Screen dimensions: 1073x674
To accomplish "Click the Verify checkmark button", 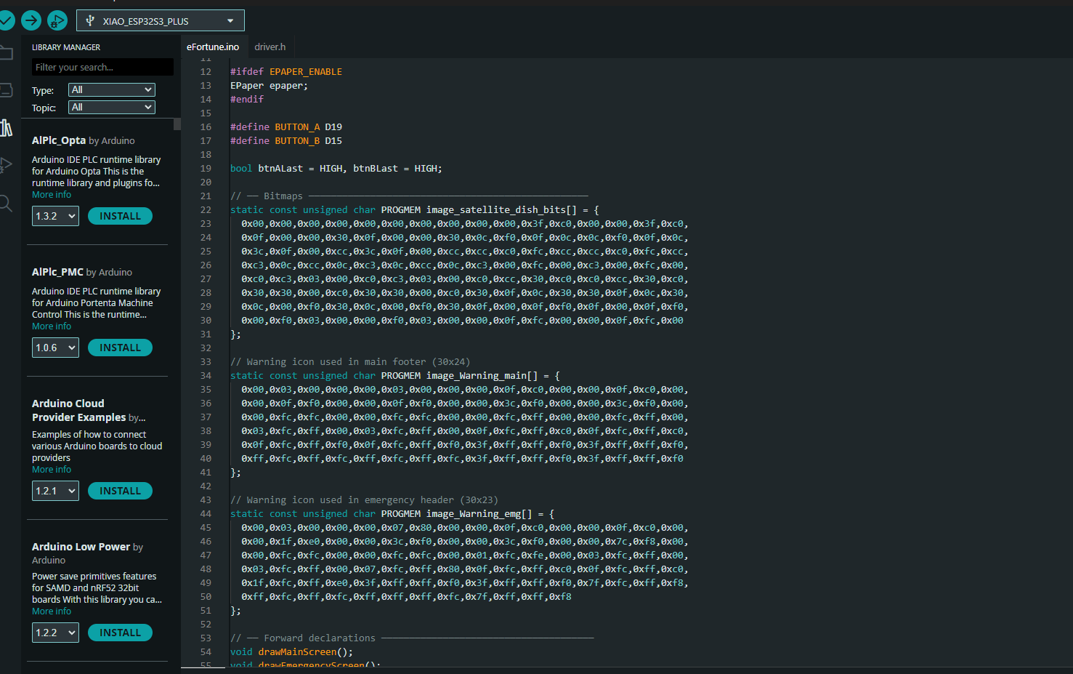I will point(6,20).
